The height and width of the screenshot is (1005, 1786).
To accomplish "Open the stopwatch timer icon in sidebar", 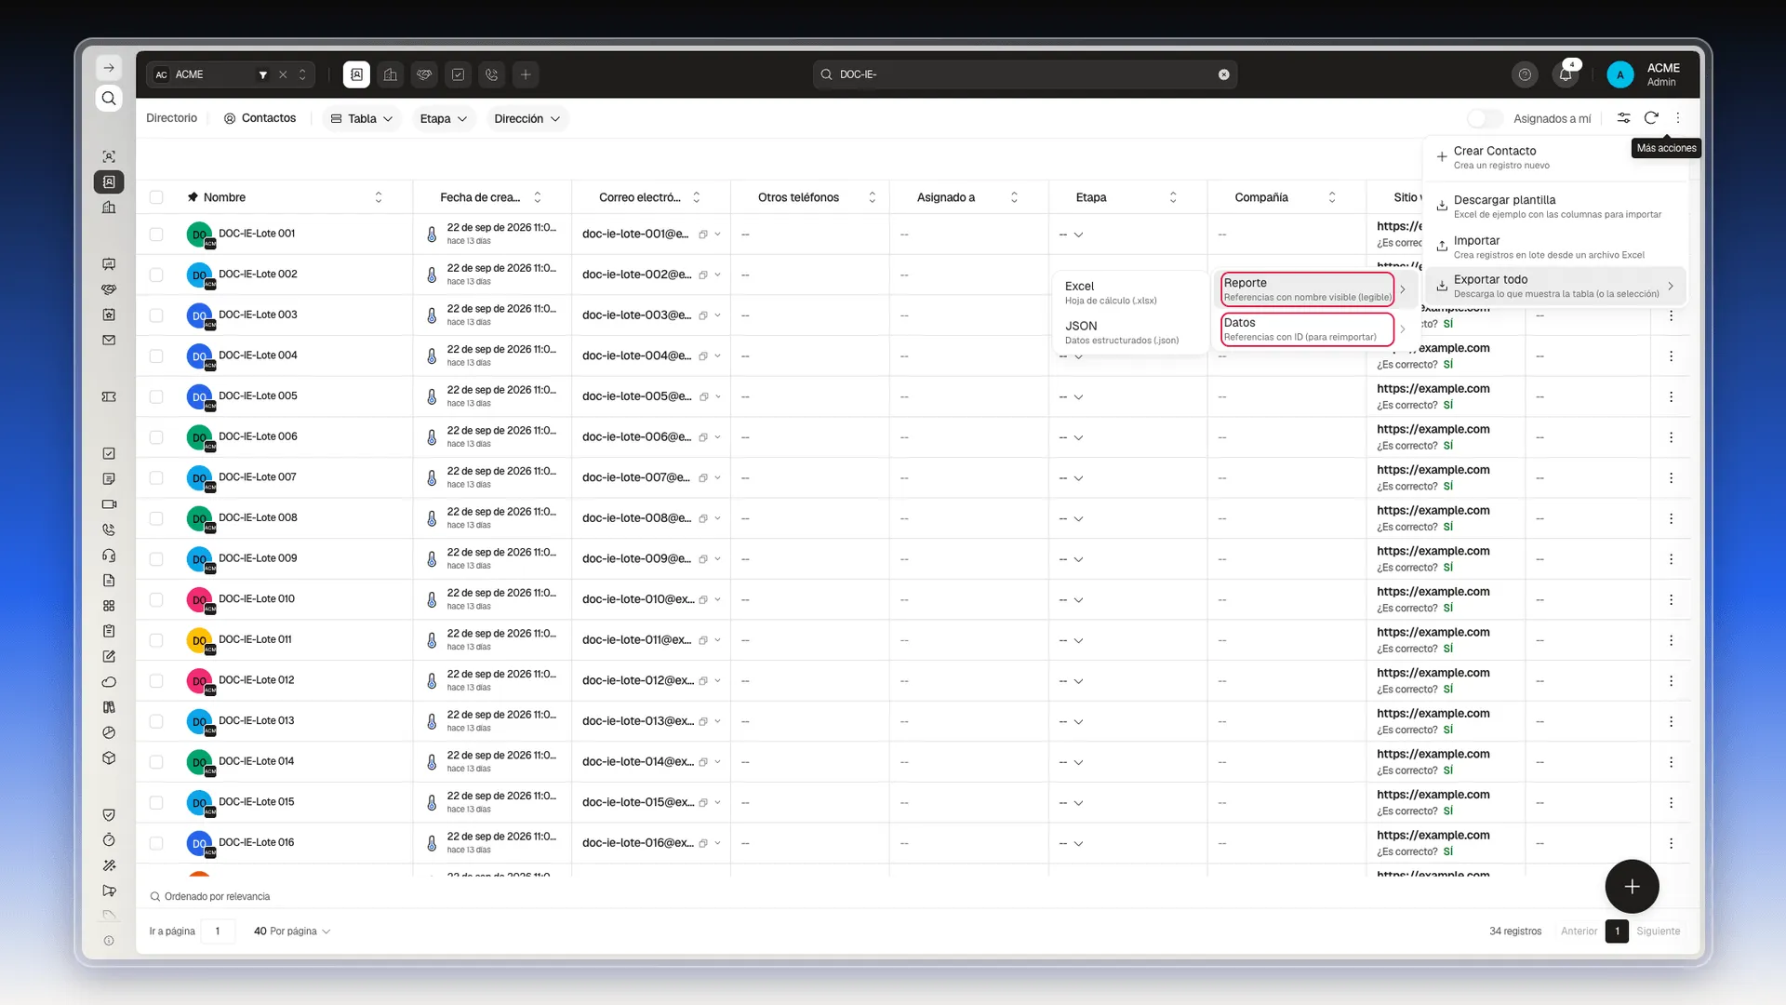I will tap(109, 840).
